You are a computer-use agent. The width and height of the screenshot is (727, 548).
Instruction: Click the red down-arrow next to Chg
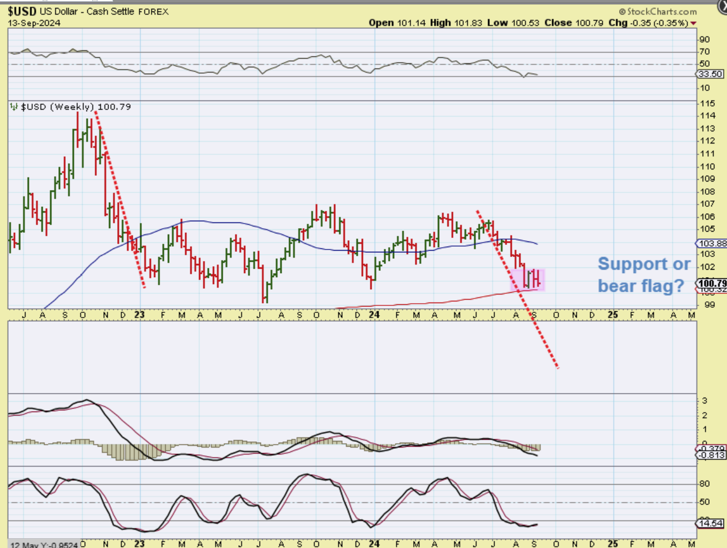(693, 23)
